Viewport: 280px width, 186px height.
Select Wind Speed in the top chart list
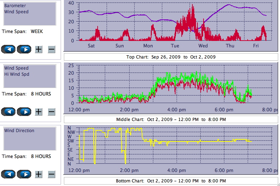point(16,11)
